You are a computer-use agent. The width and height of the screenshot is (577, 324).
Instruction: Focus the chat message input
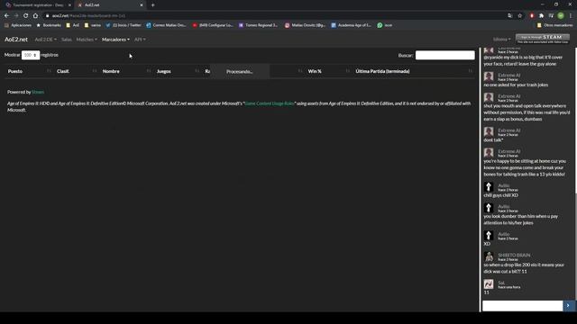click(x=523, y=306)
